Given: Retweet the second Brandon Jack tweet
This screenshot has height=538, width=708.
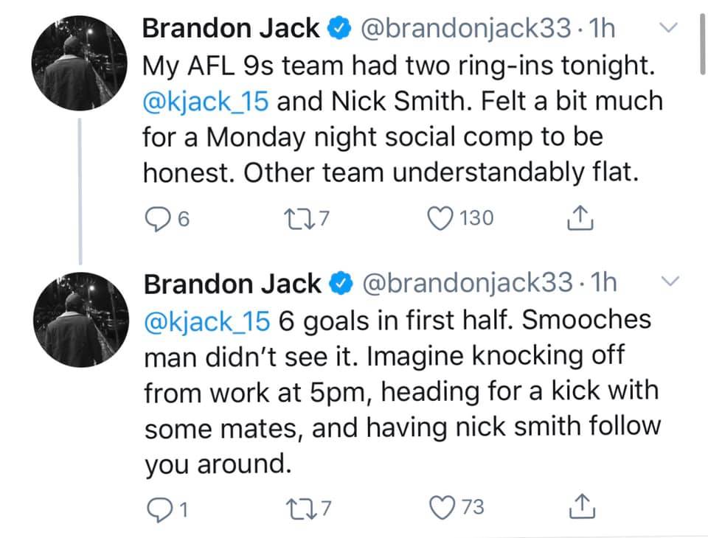Looking at the screenshot, I should pos(300,509).
